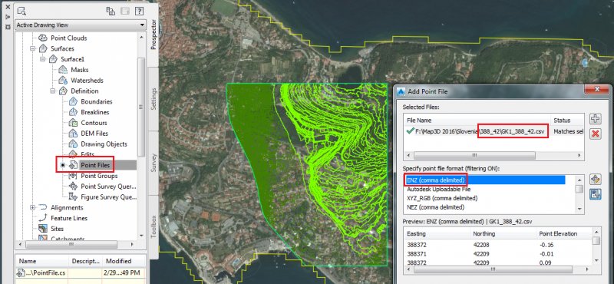
Task: Expand the Point Files node
Action: tap(63, 165)
